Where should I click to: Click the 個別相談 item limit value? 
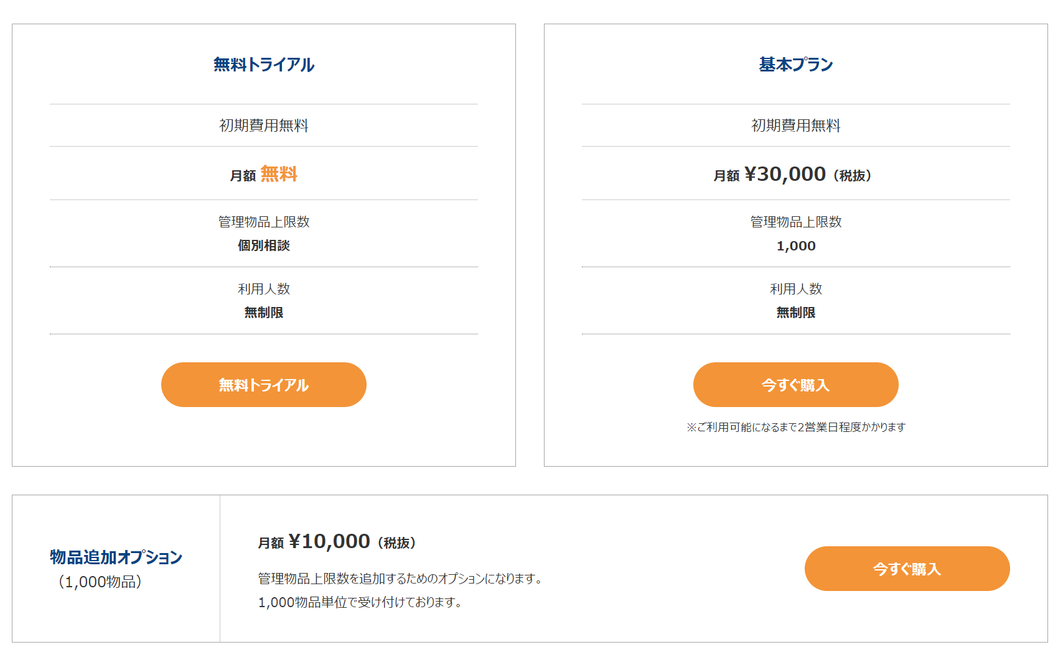[x=264, y=245]
